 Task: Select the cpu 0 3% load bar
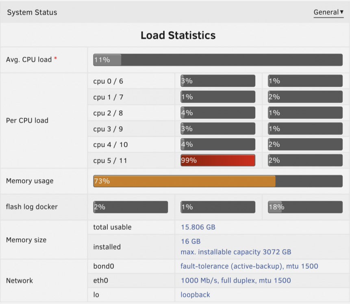[218, 81]
